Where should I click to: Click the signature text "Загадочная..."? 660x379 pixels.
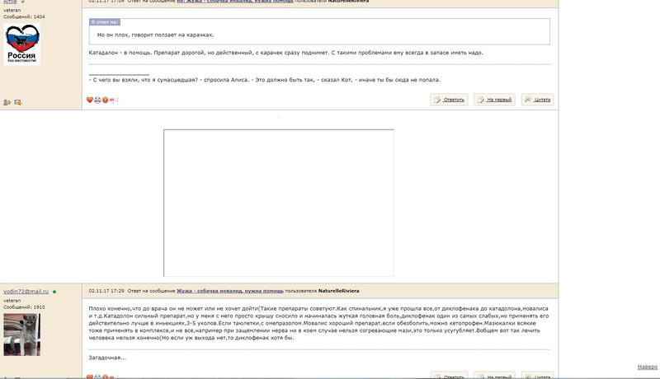[x=107, y=358]
